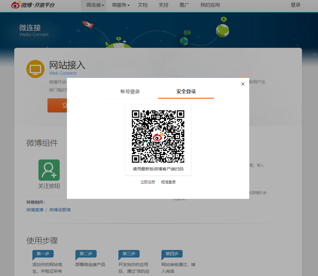The image size is (318, 276).
Task: Click the rocket illustration in the banner
Action: click(x=88, y=25)
